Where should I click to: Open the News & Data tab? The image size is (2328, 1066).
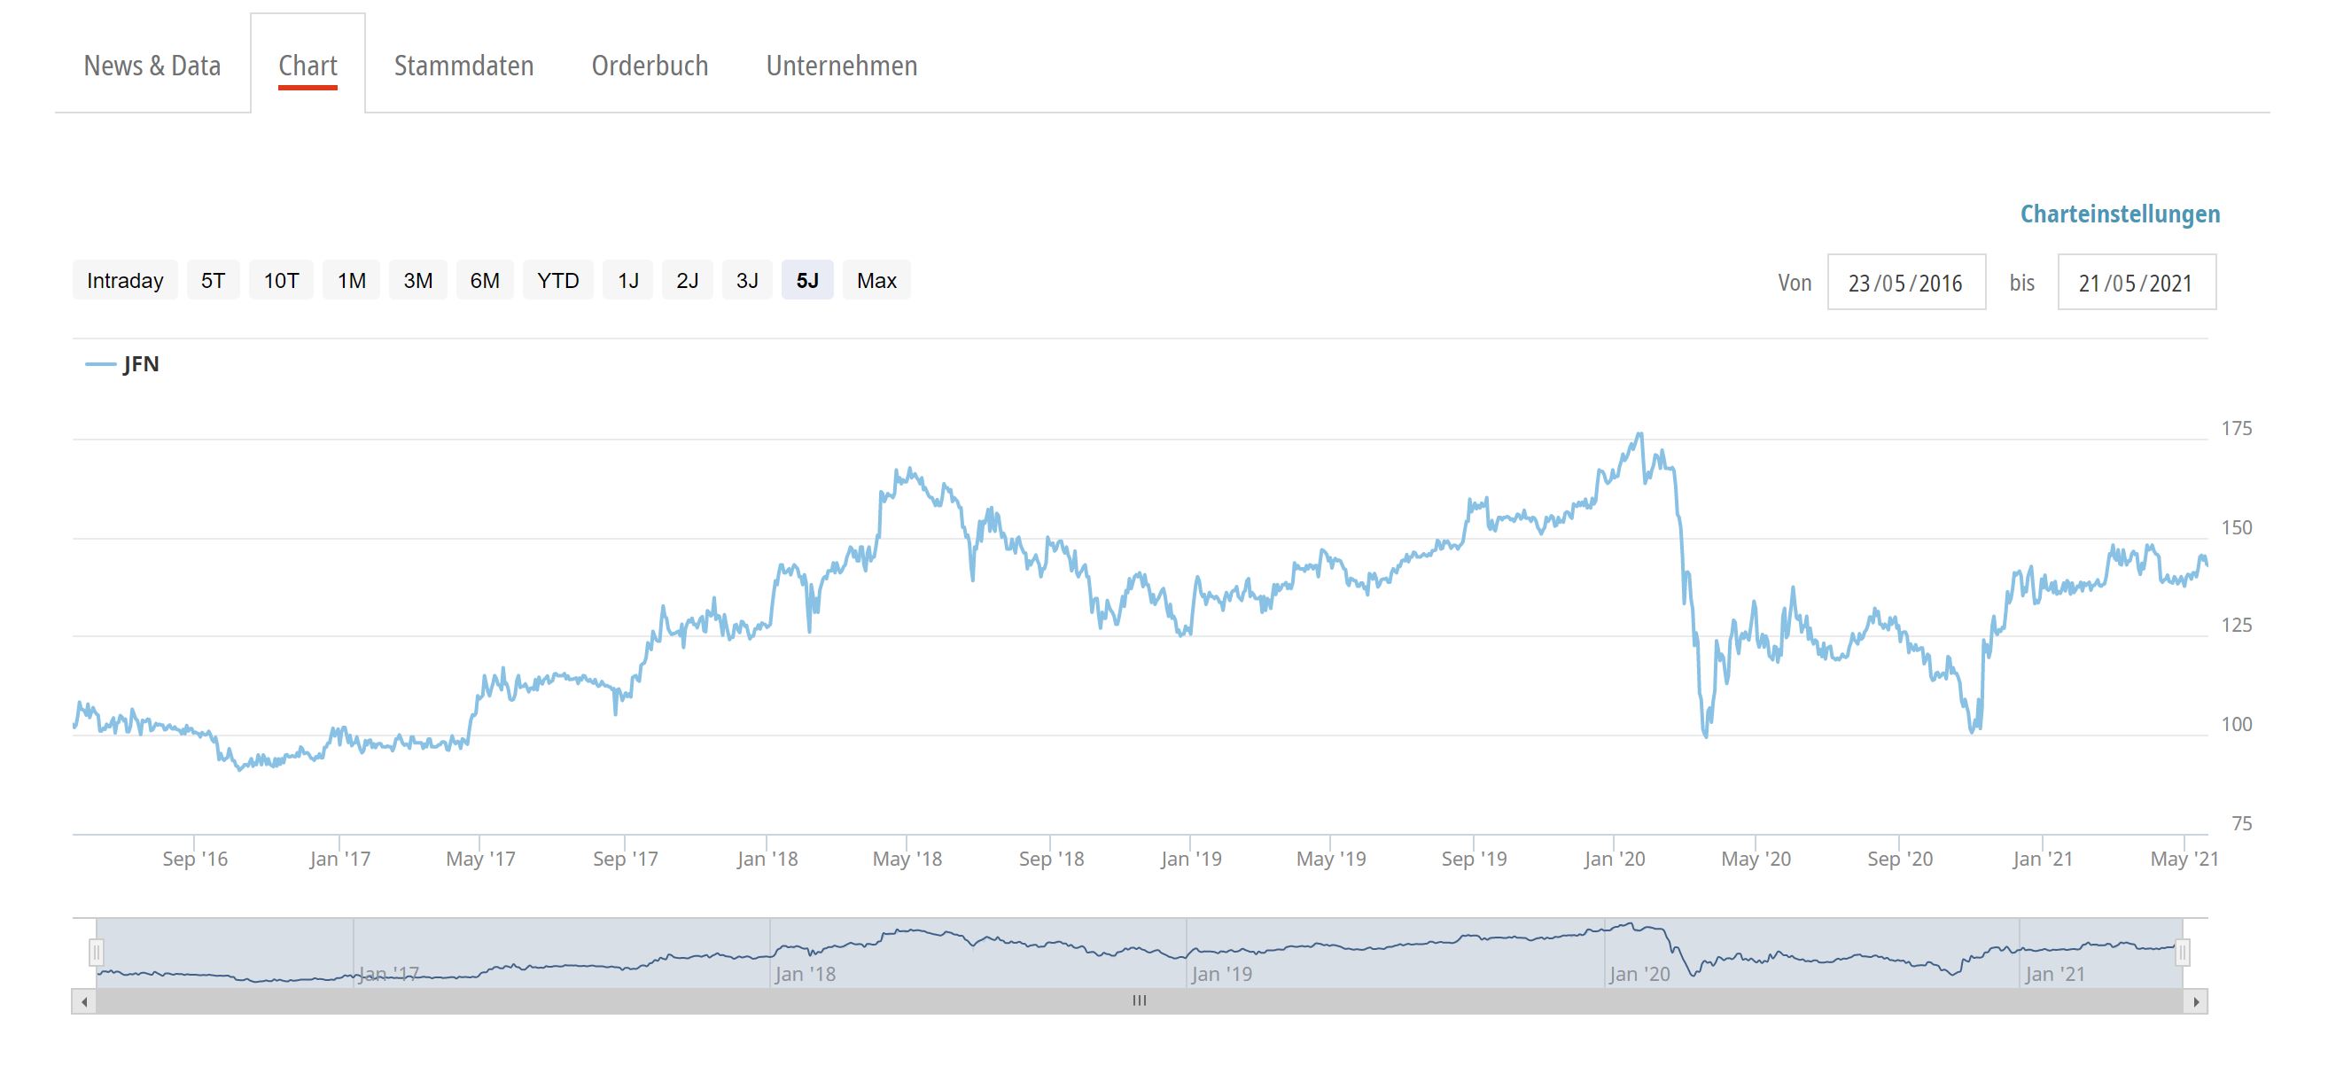152,66
